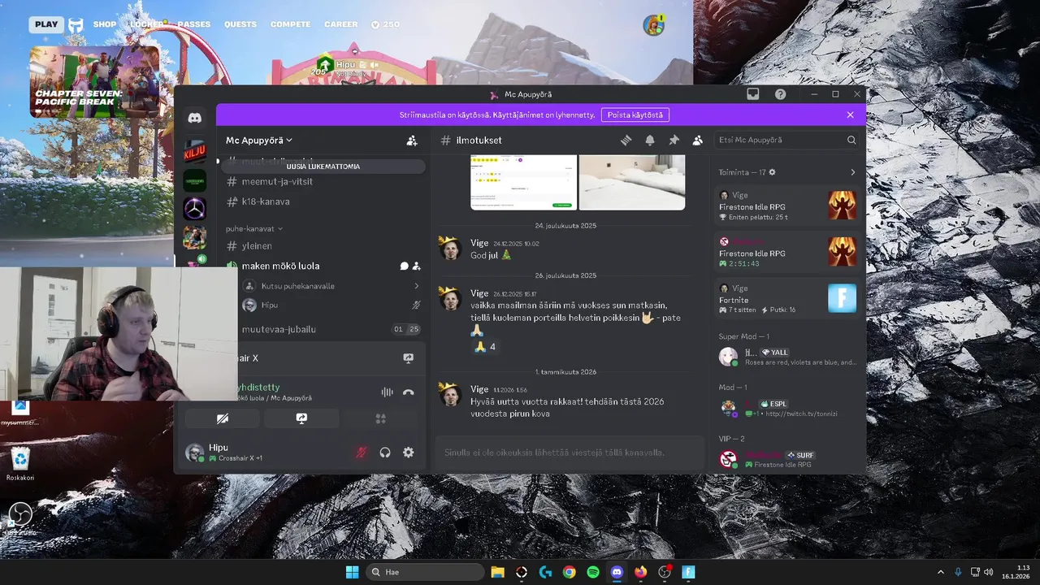Open threads icon in ilmotukset header
The width and height of the screenshot is (1040, 585).
pyautogui.click(x=626, y=141)
